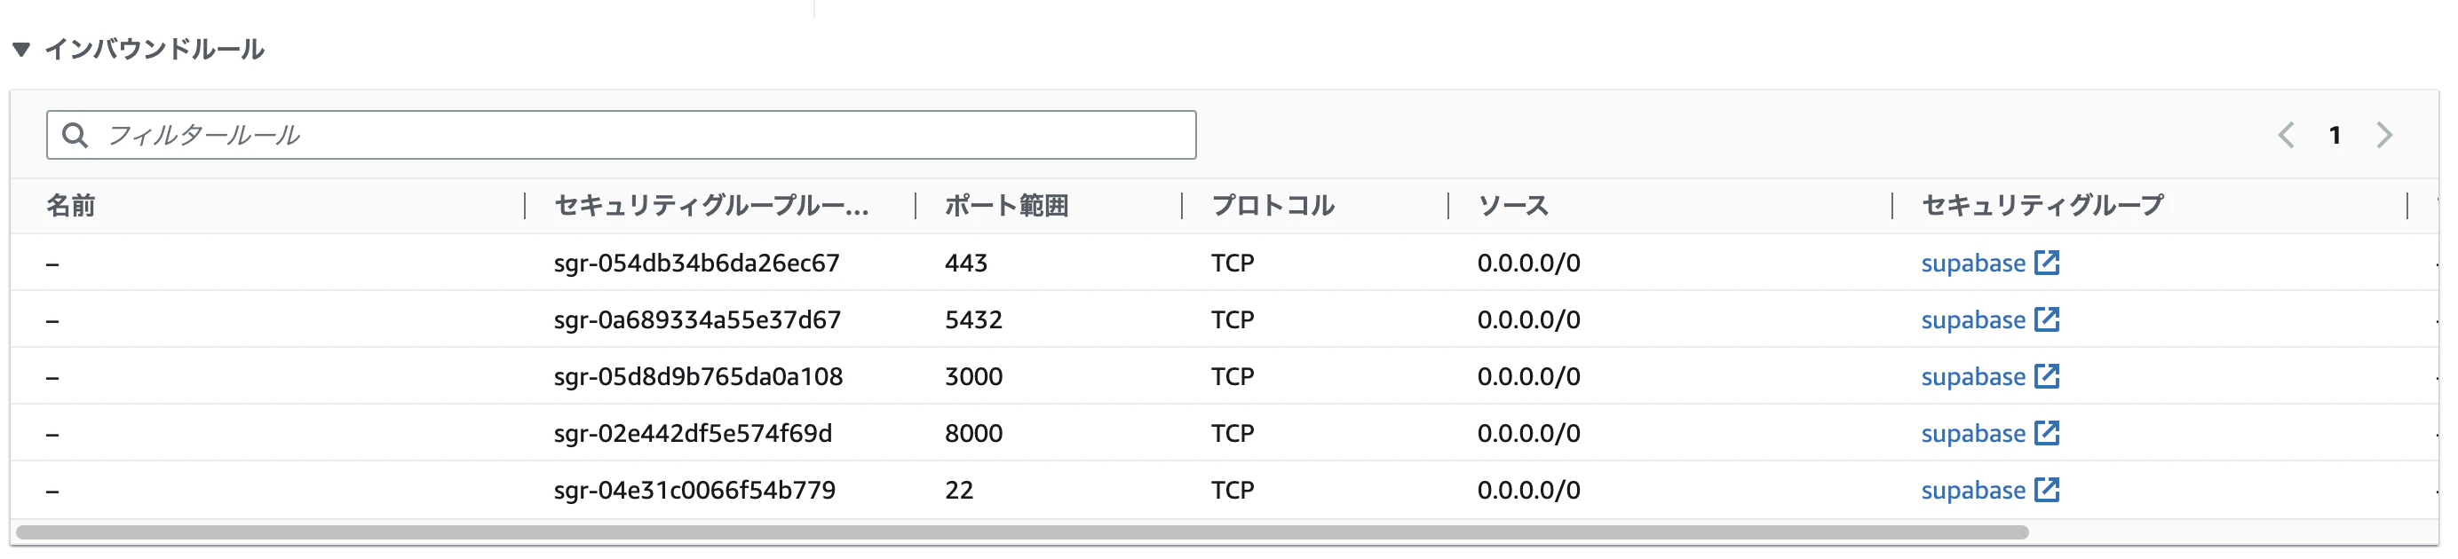Click external link icon in port 443 row
The height and width of the screenshot is (559, 2458).
(2047, 263)
